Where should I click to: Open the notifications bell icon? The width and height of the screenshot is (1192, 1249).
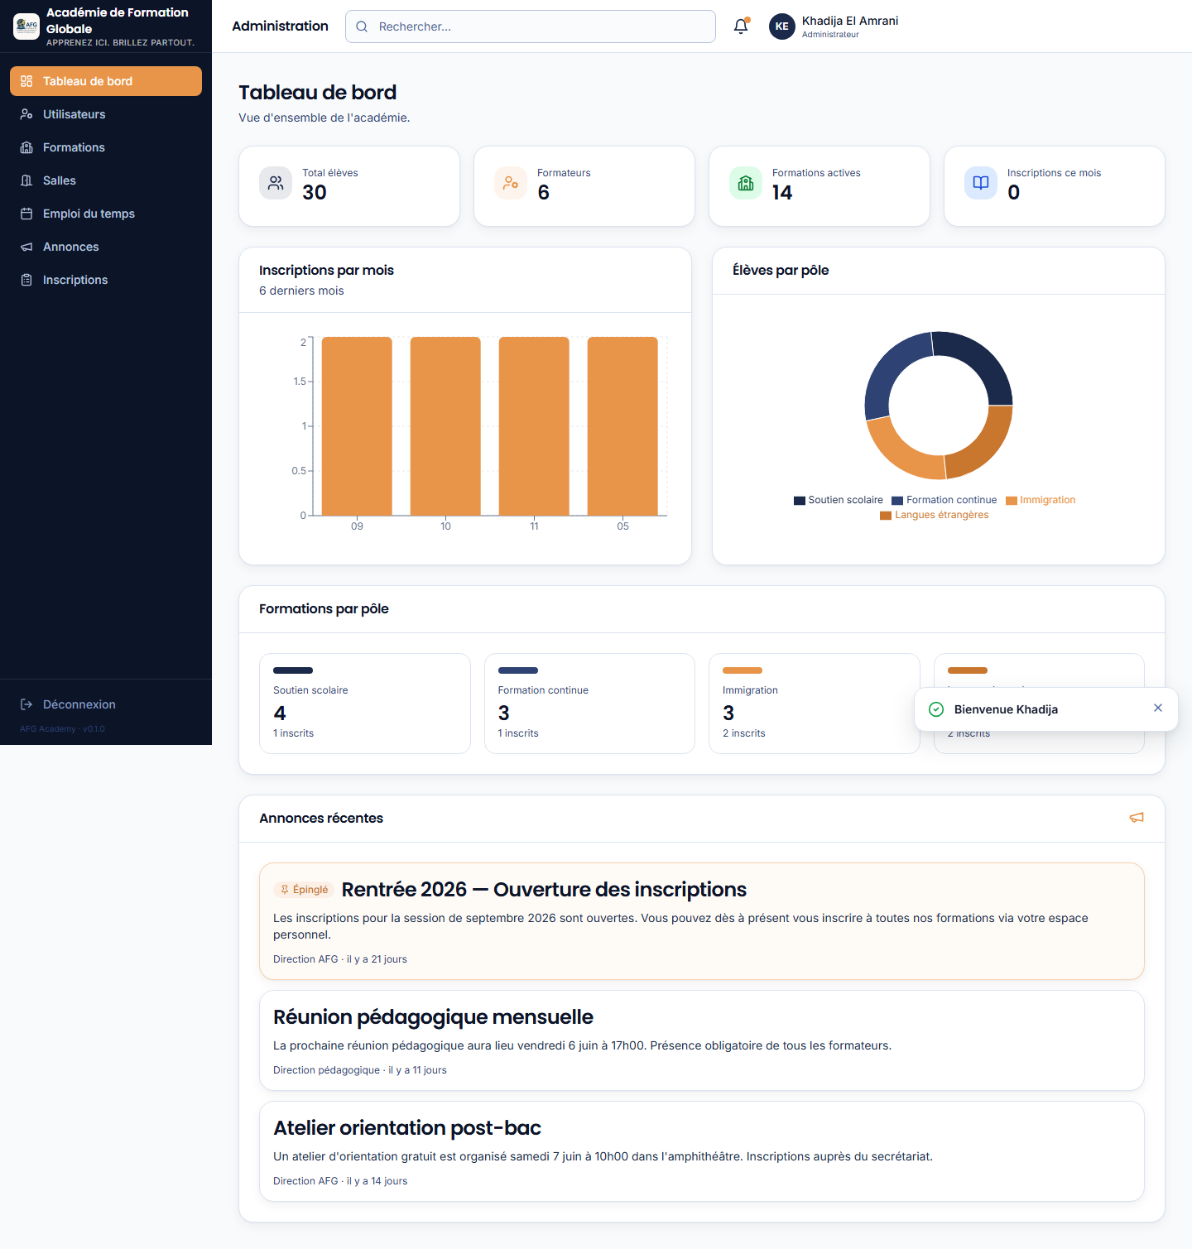(741, 26)
